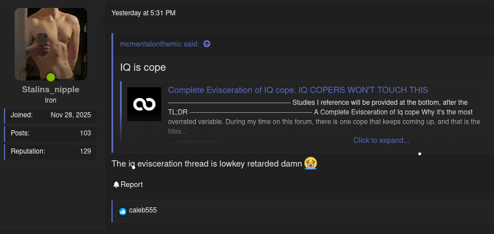Click the Posts count 103
This screenshot has height=234, width=494.
click(85, 133)
